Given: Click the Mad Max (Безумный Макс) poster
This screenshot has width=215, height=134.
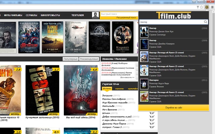Looking at the screenshot, I should click(x=52, y=37).
